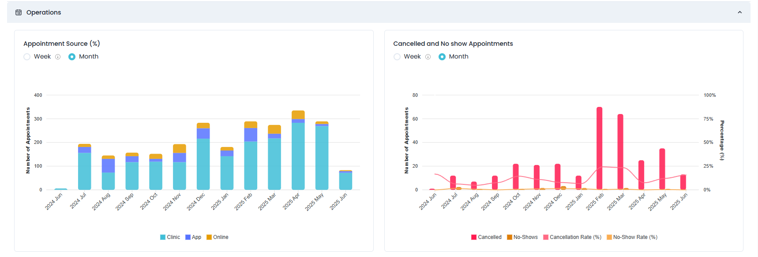Select Month in Appointment Source chart
Screen dimensions: 758x257
click(x=72, y=57)
